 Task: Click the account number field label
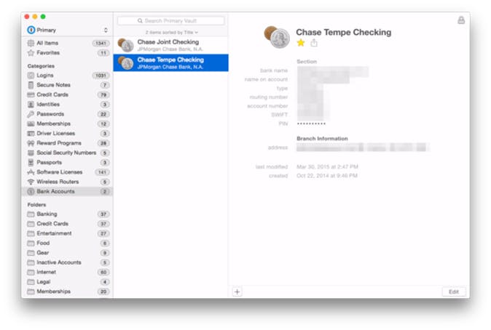coord(267,106)
